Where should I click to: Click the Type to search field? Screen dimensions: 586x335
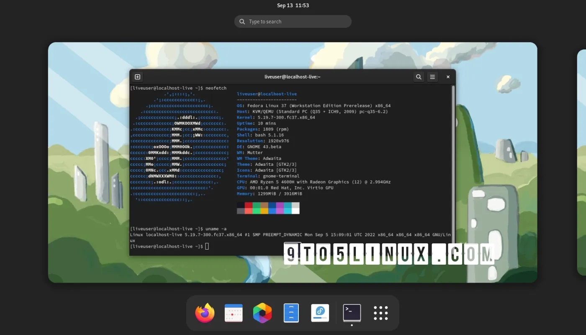click(x=293, y=21)
